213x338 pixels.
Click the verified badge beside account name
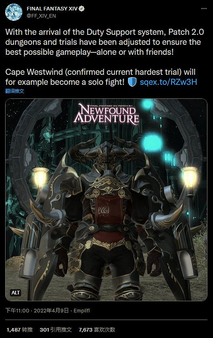tap(82, 9)
